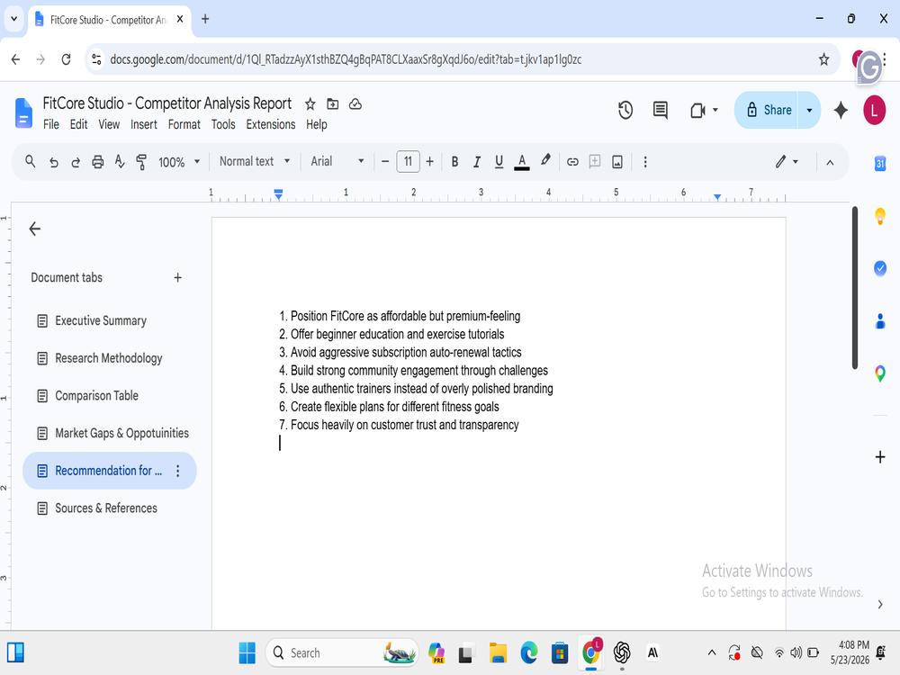Open the search the menus magnifier tool
The height and width of the screenshot is (675, 900).
pos(31,162)
